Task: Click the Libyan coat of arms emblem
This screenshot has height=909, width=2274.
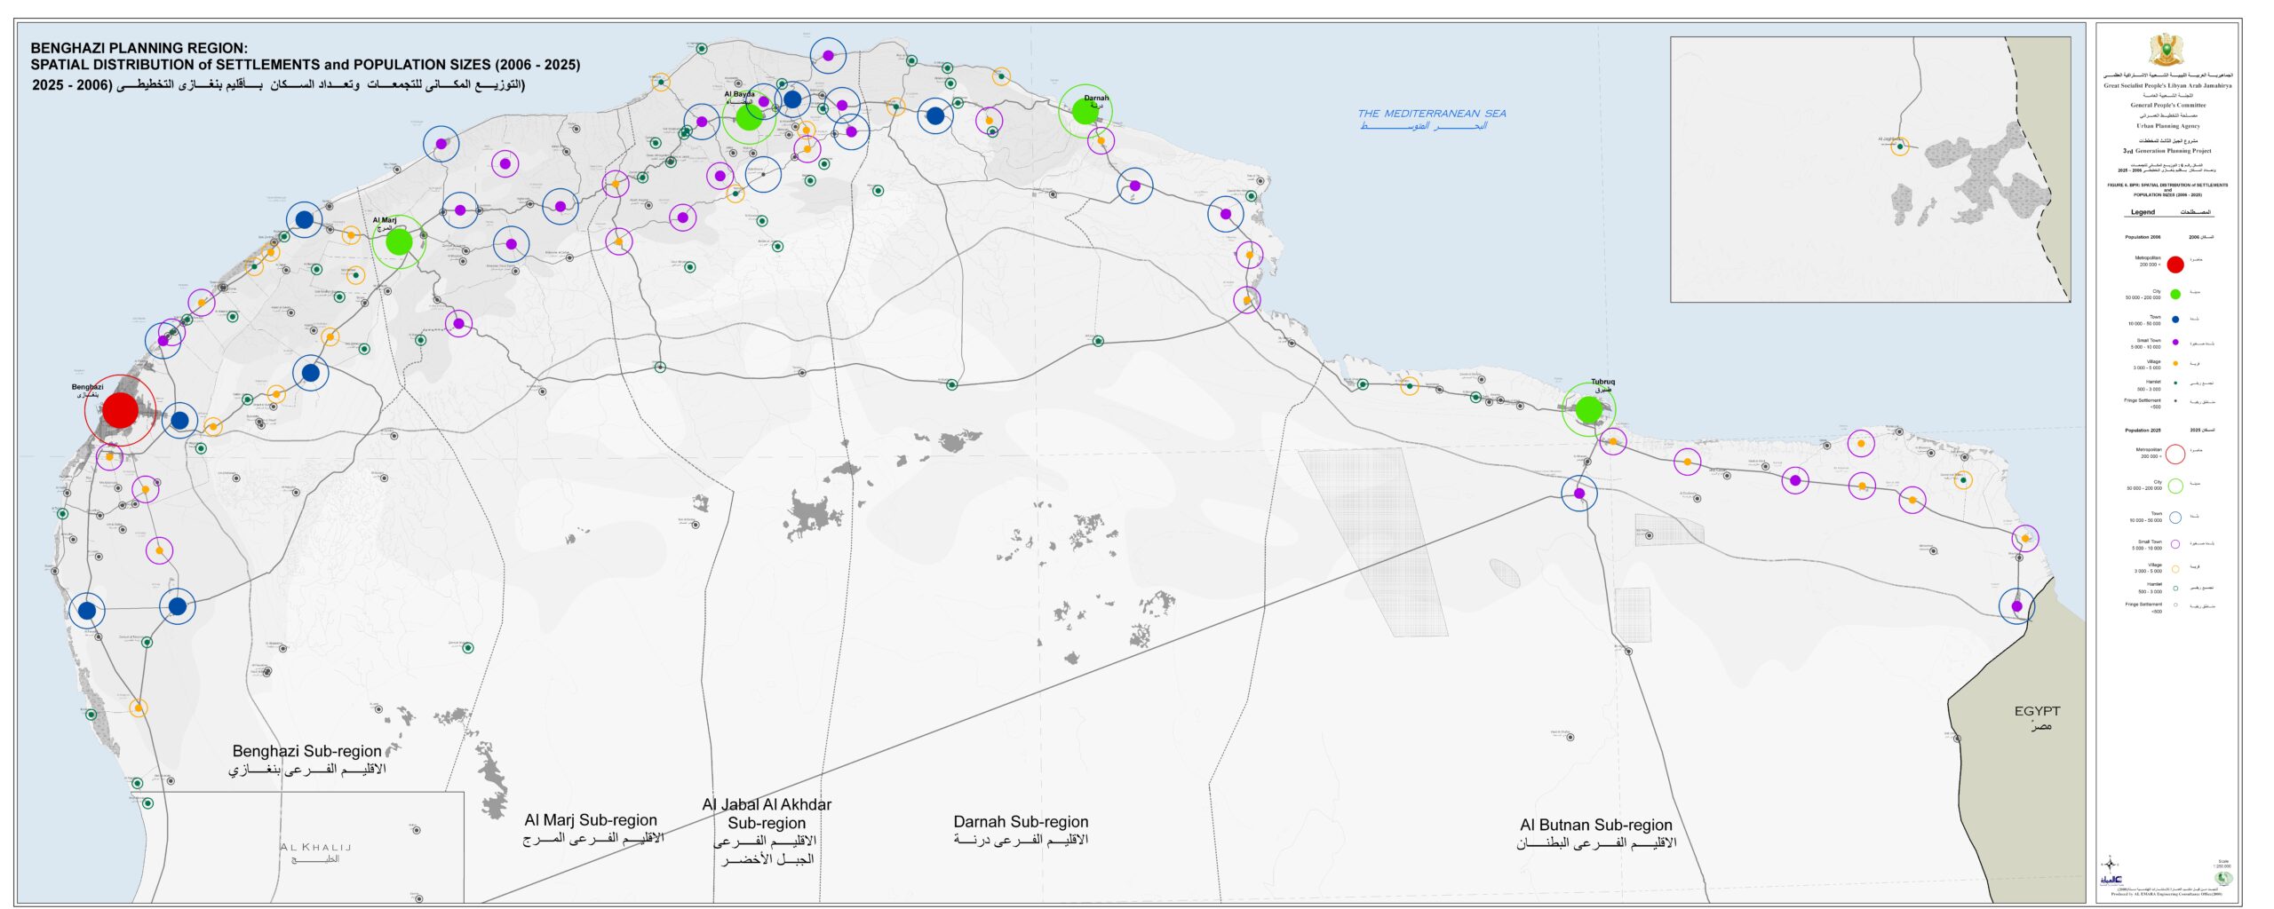Action: 2167,51
